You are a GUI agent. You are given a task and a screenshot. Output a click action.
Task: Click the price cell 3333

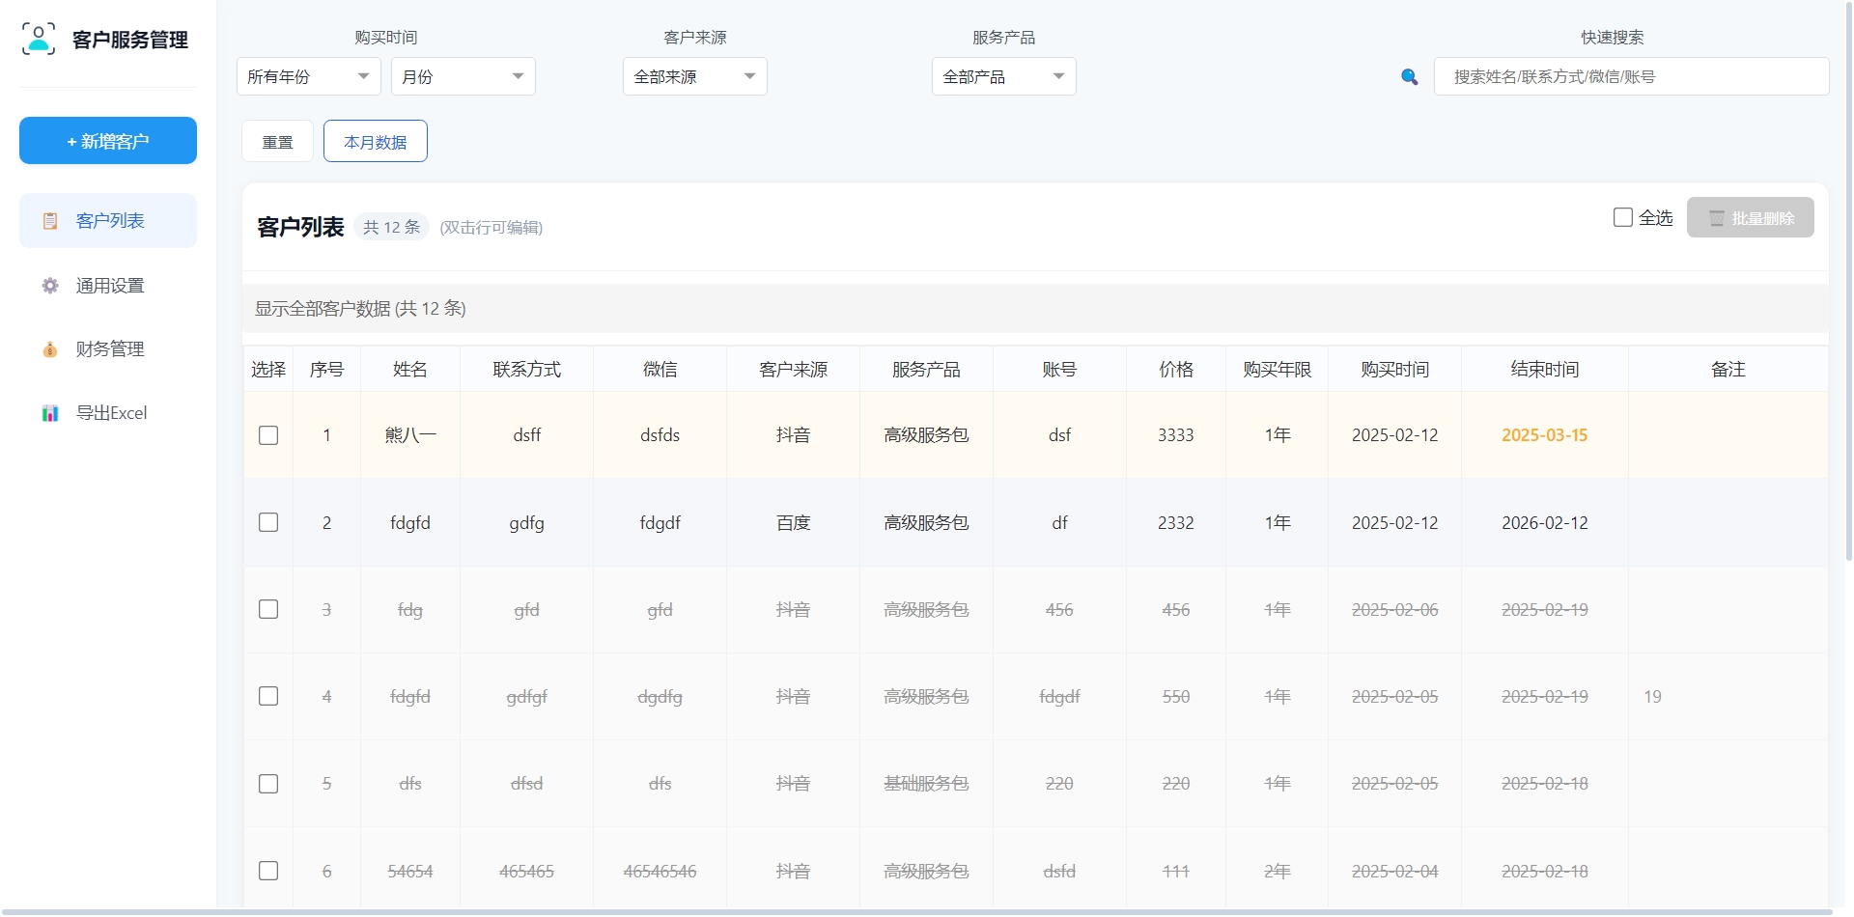(x=1176, y=435)
